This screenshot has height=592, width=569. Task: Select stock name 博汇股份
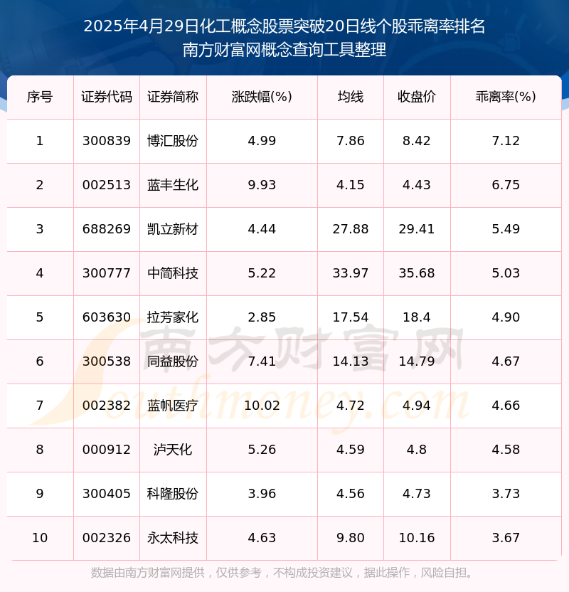tap(173, 141)
